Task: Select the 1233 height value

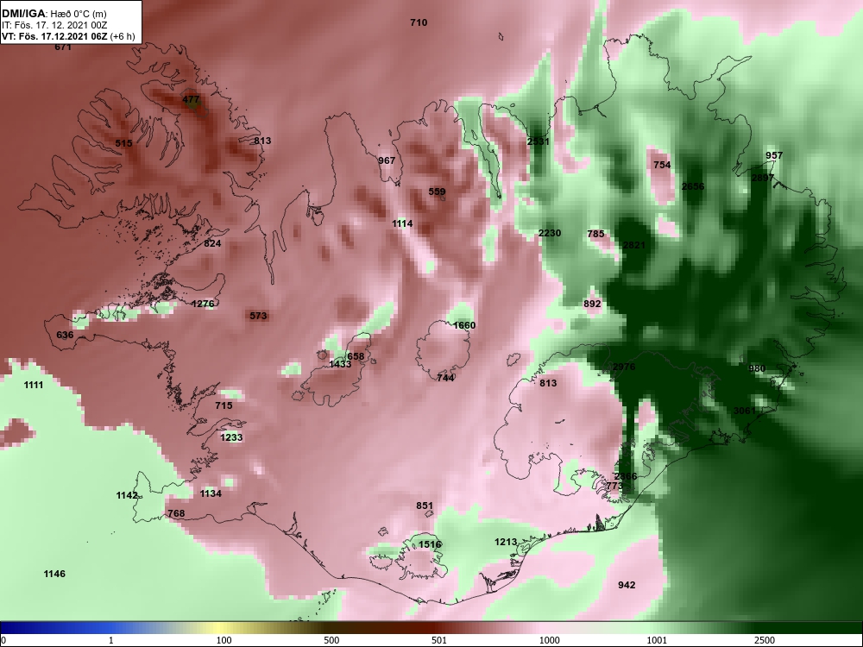Action: [231, 437]
